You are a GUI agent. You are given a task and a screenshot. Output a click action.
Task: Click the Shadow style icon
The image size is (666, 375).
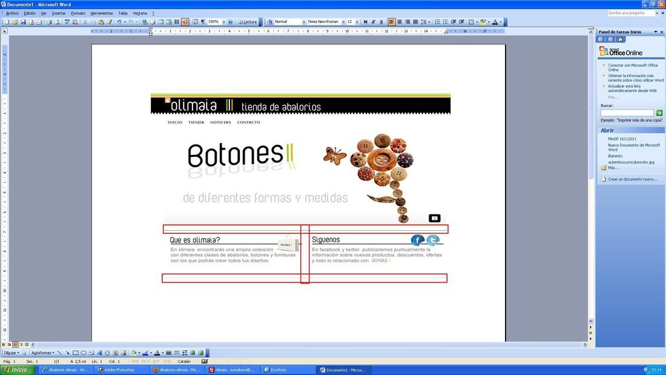coord(193,353)
